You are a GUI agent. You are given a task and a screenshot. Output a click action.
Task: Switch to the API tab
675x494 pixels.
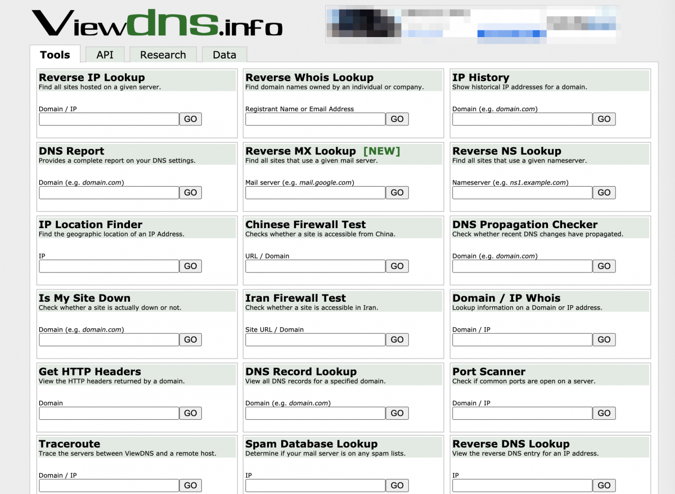[x=104, y=55]
